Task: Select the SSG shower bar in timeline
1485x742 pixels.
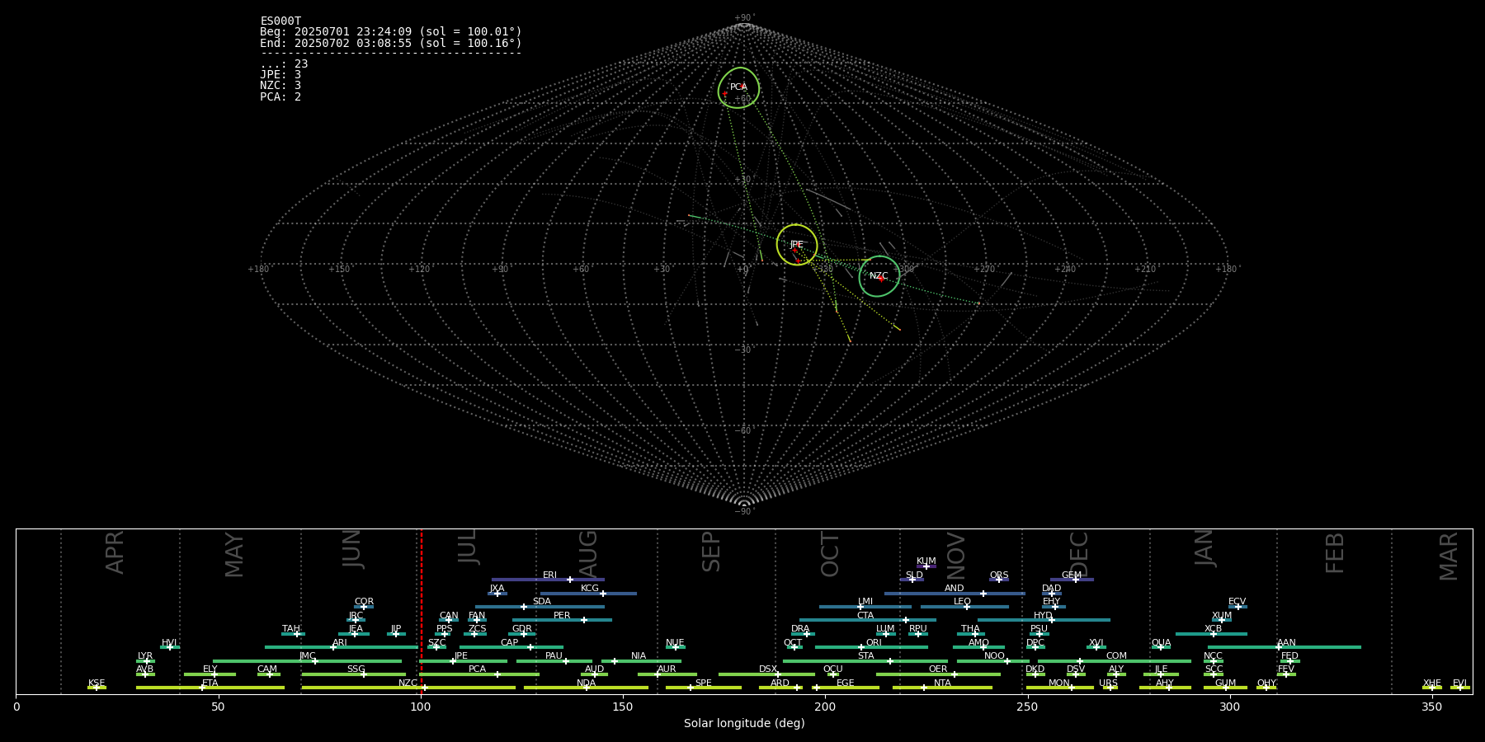Action: click(356, 674)
